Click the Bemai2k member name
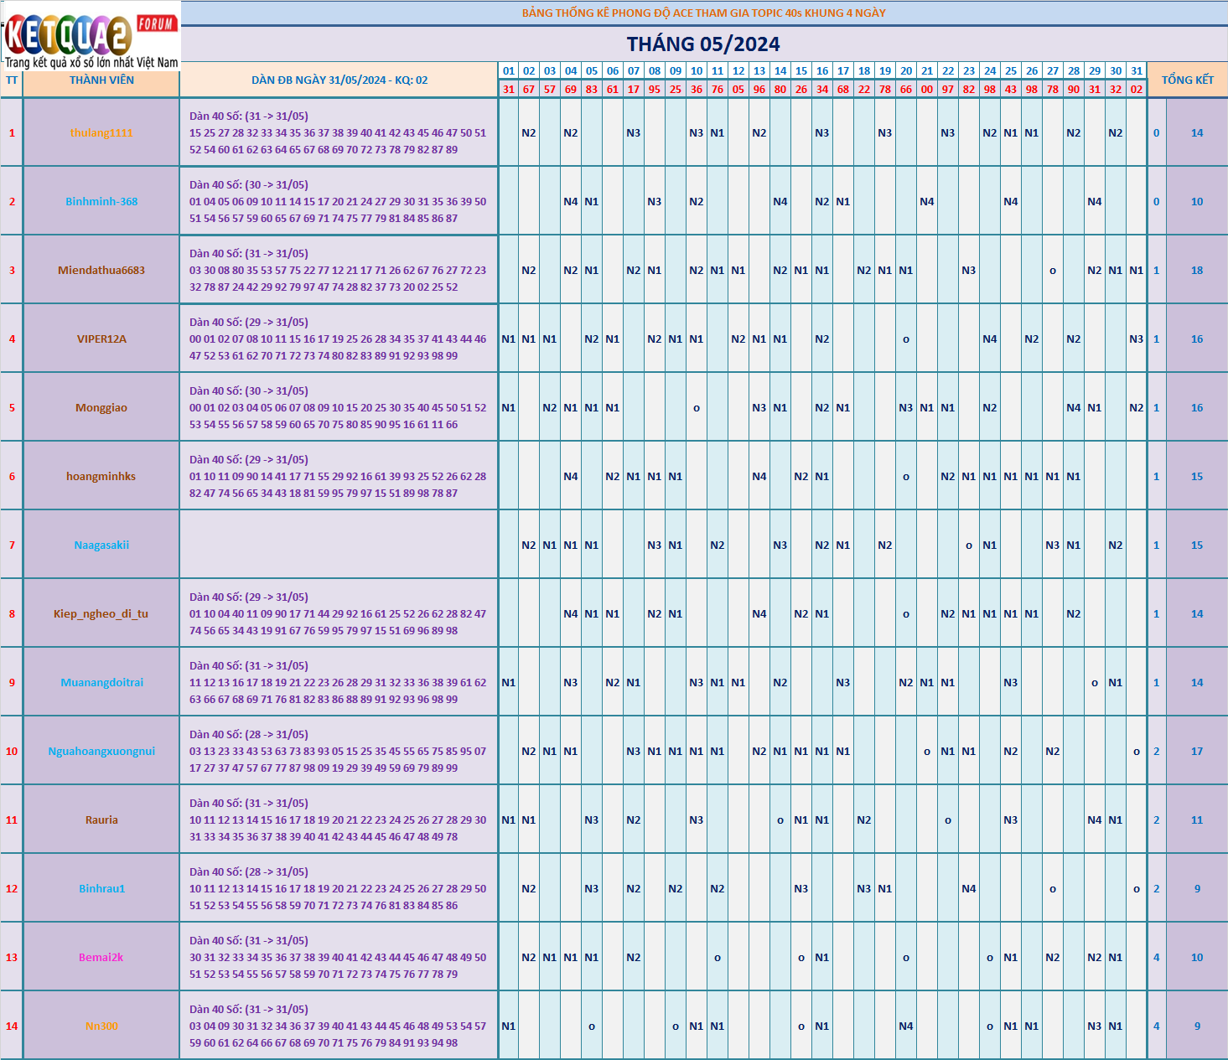1228x1060 pixels. click(x=101, y=958)
